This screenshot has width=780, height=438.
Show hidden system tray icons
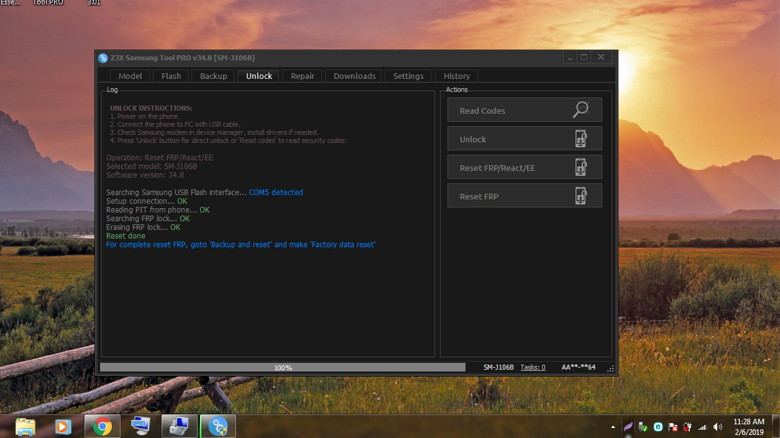tap(613, 427)
